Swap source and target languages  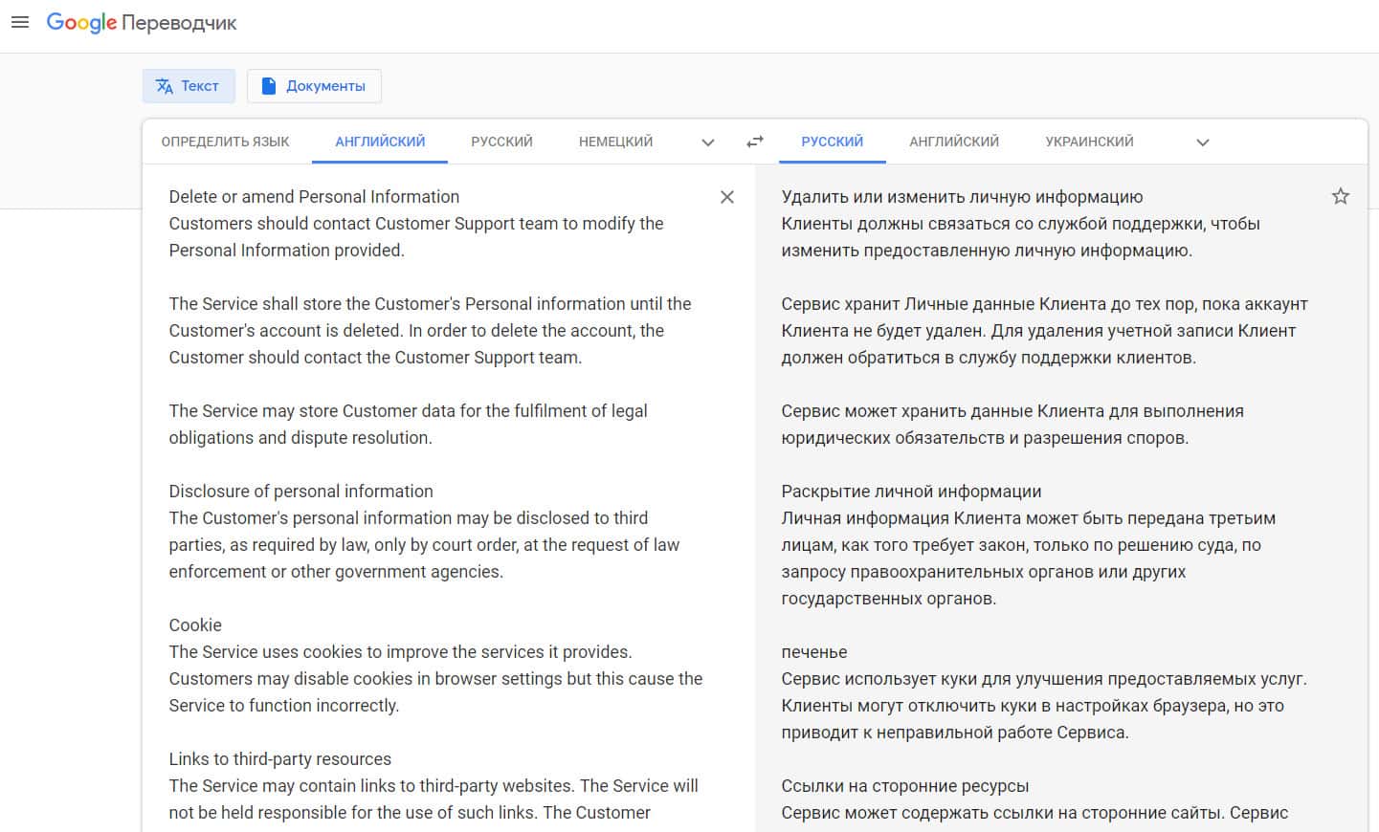[x=755, y=142]
